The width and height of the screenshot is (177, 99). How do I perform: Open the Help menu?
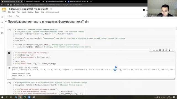(42, 12)
